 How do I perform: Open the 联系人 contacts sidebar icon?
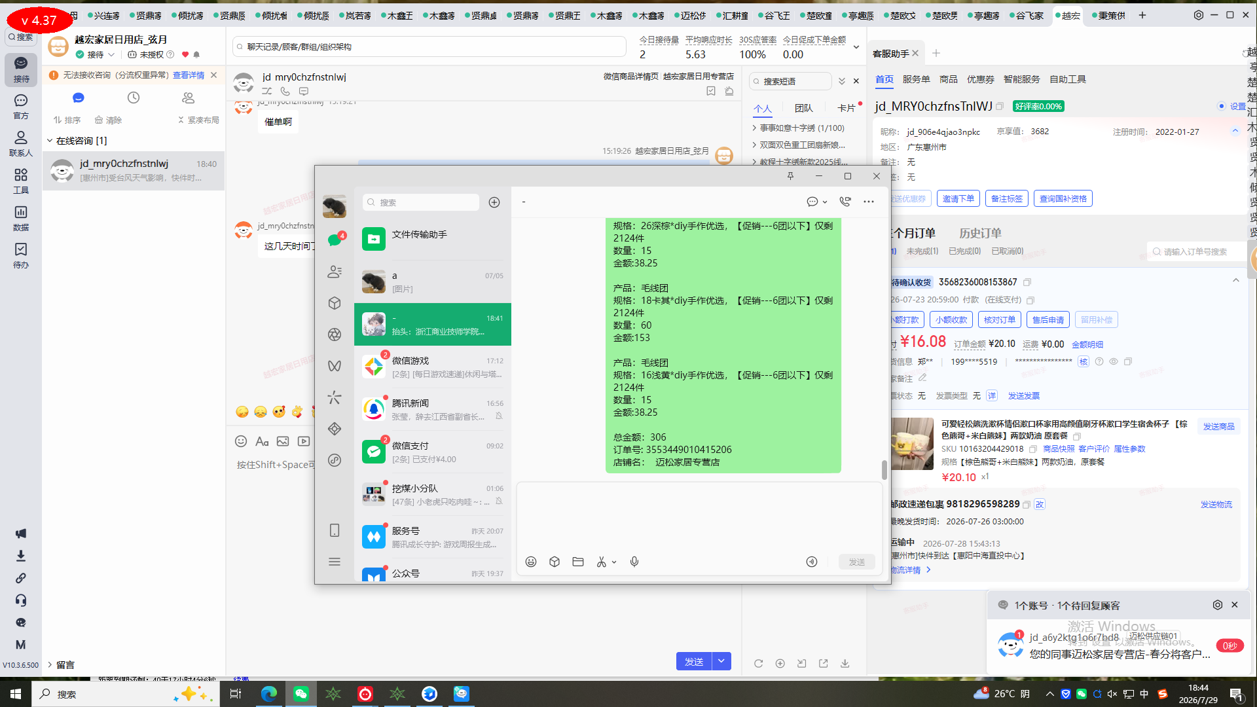(21, 143)
